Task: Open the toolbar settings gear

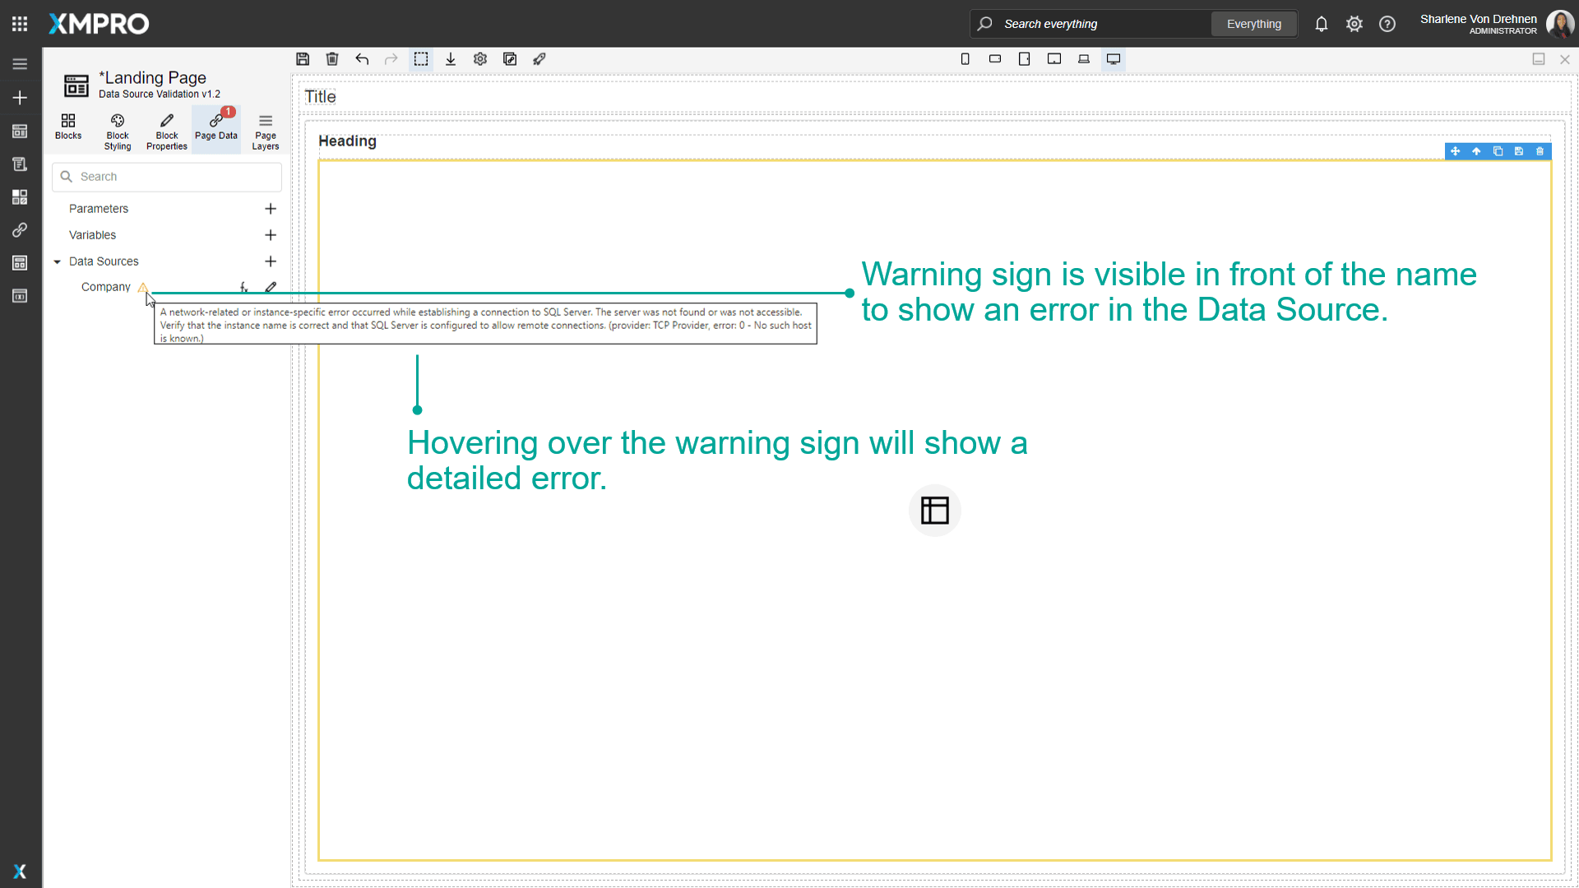Action: 479,59
